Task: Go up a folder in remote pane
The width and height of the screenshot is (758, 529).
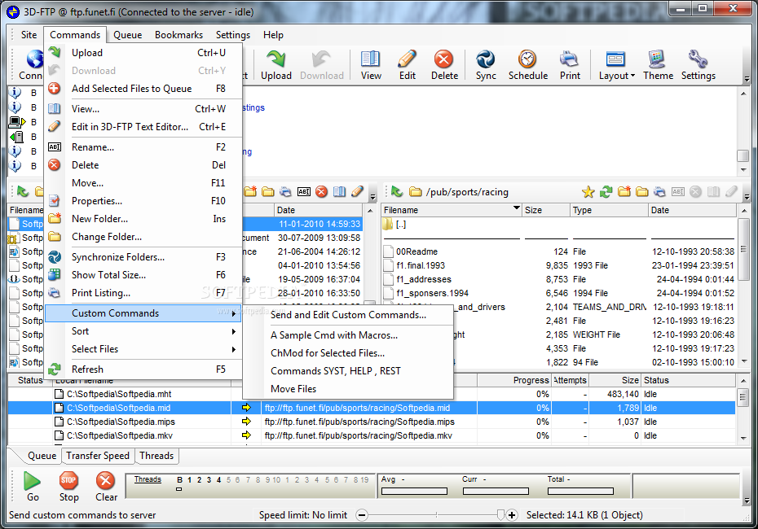Action: (x=397, y=192)
